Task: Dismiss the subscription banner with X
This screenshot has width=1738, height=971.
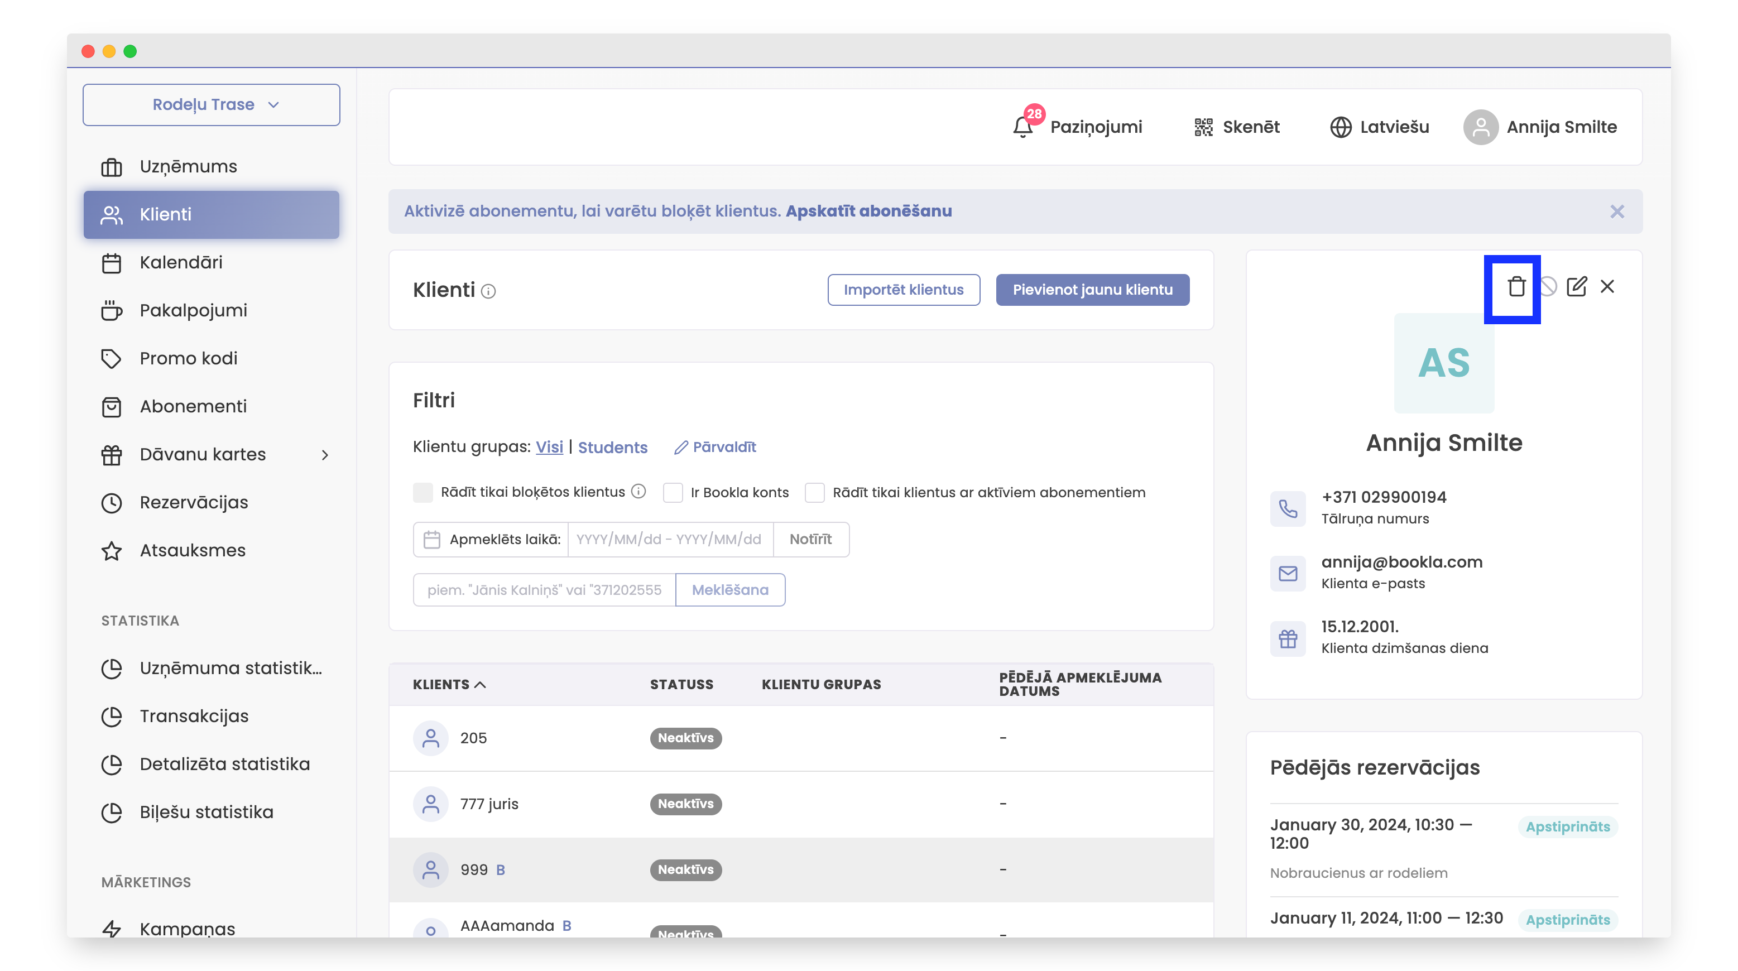Action: [1616, 212]
